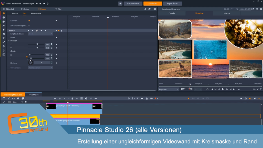Switch to the Titel tab

(58, 9)
